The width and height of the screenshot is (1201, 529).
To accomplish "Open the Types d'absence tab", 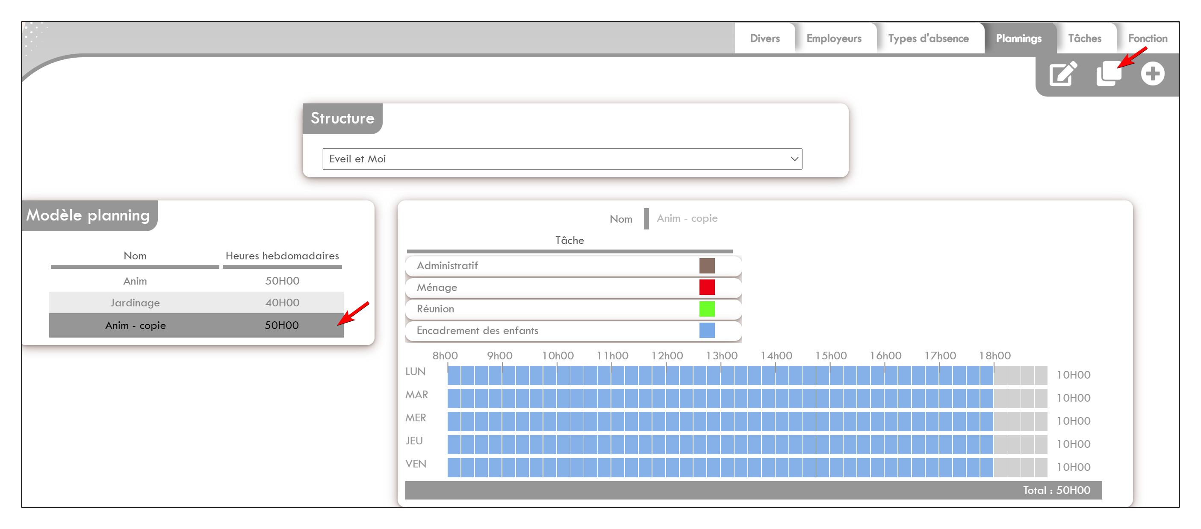I will click(928, 38).
